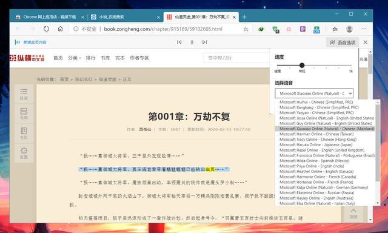Click the Zongheng site logo
Viewport: 388px width, 233px height.
click(x=27, y=58)
